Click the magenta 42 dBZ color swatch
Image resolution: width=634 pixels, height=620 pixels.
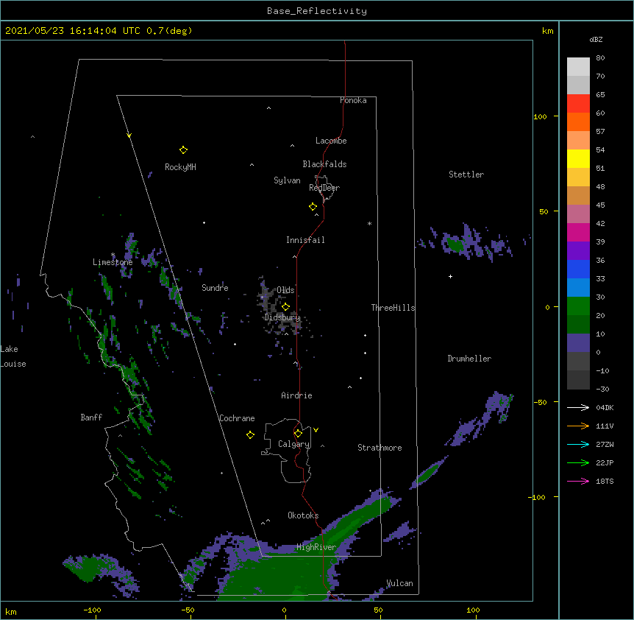click(x=578, y=232)
